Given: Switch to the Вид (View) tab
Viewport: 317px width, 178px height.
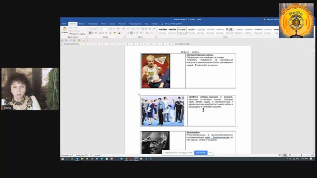Looking at the screenshot, I should click(x=147, y=24).
